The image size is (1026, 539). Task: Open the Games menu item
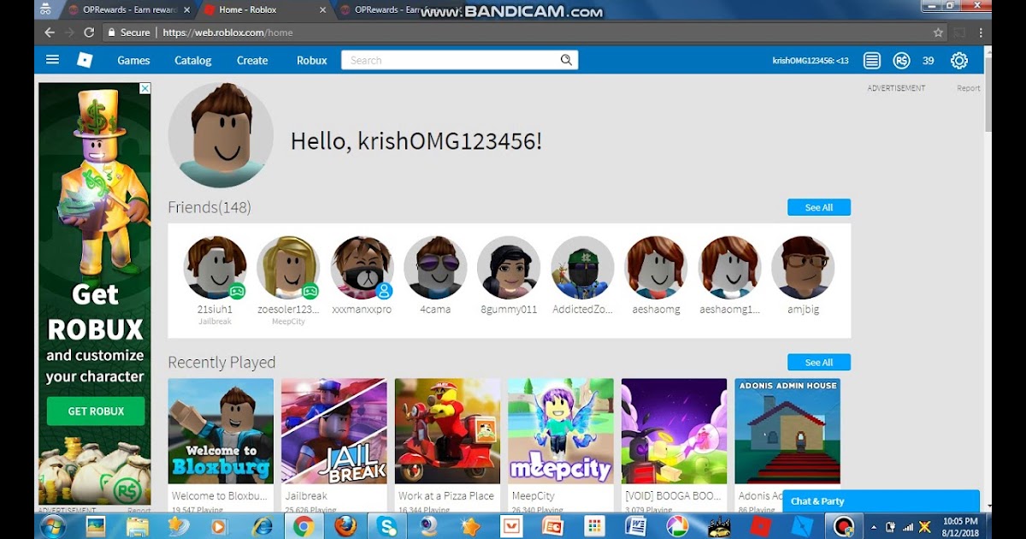click(133, 60)
